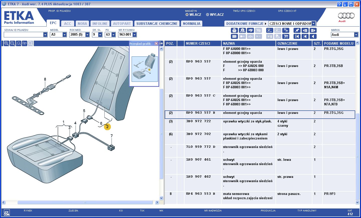Click the panel splitter arrow icon
The width and height of the screenshot is (361, 218).
(x=161, y=43)
